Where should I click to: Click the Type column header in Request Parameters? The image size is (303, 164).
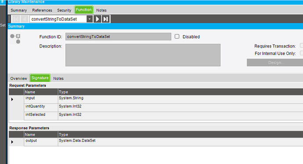pyautogui.click(x=180, y=92)
